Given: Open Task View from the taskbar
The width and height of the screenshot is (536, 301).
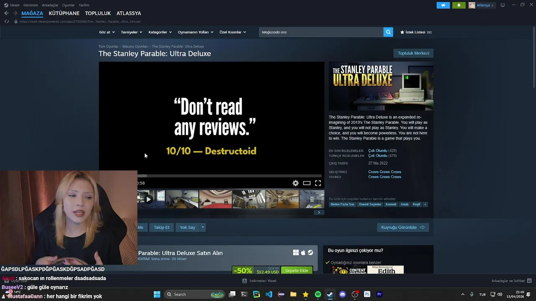Looking at the screenshot, I should pos(232,294).
